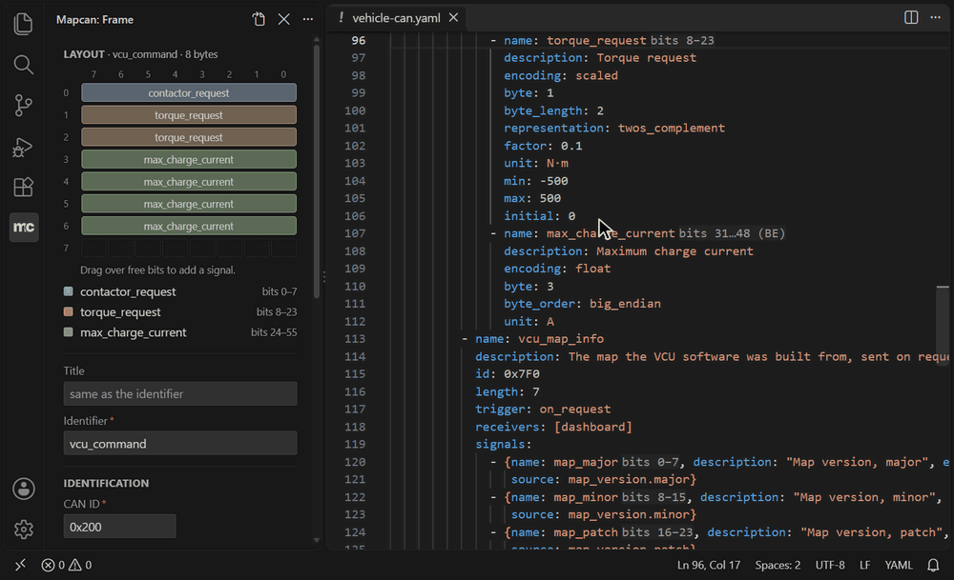
Task: Click 'on_request' trigger value on line 117
Action: point(574,410)
